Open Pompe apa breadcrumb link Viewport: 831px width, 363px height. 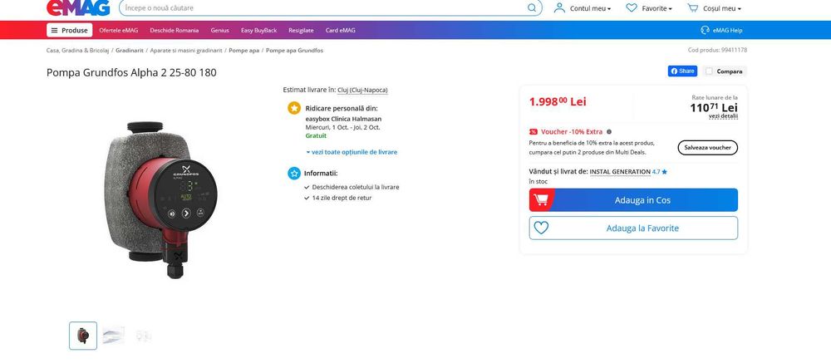point(243,51)
